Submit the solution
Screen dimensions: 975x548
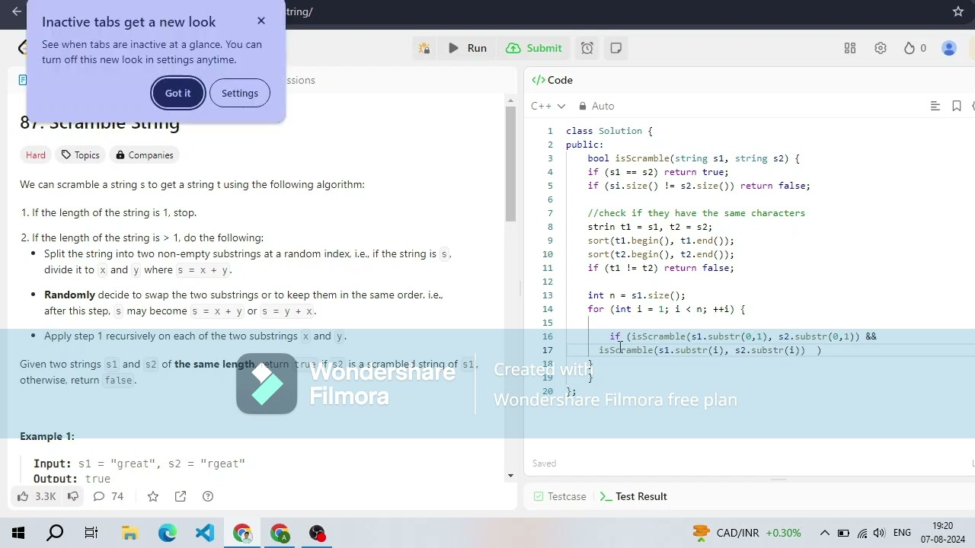tap(534, 48)
